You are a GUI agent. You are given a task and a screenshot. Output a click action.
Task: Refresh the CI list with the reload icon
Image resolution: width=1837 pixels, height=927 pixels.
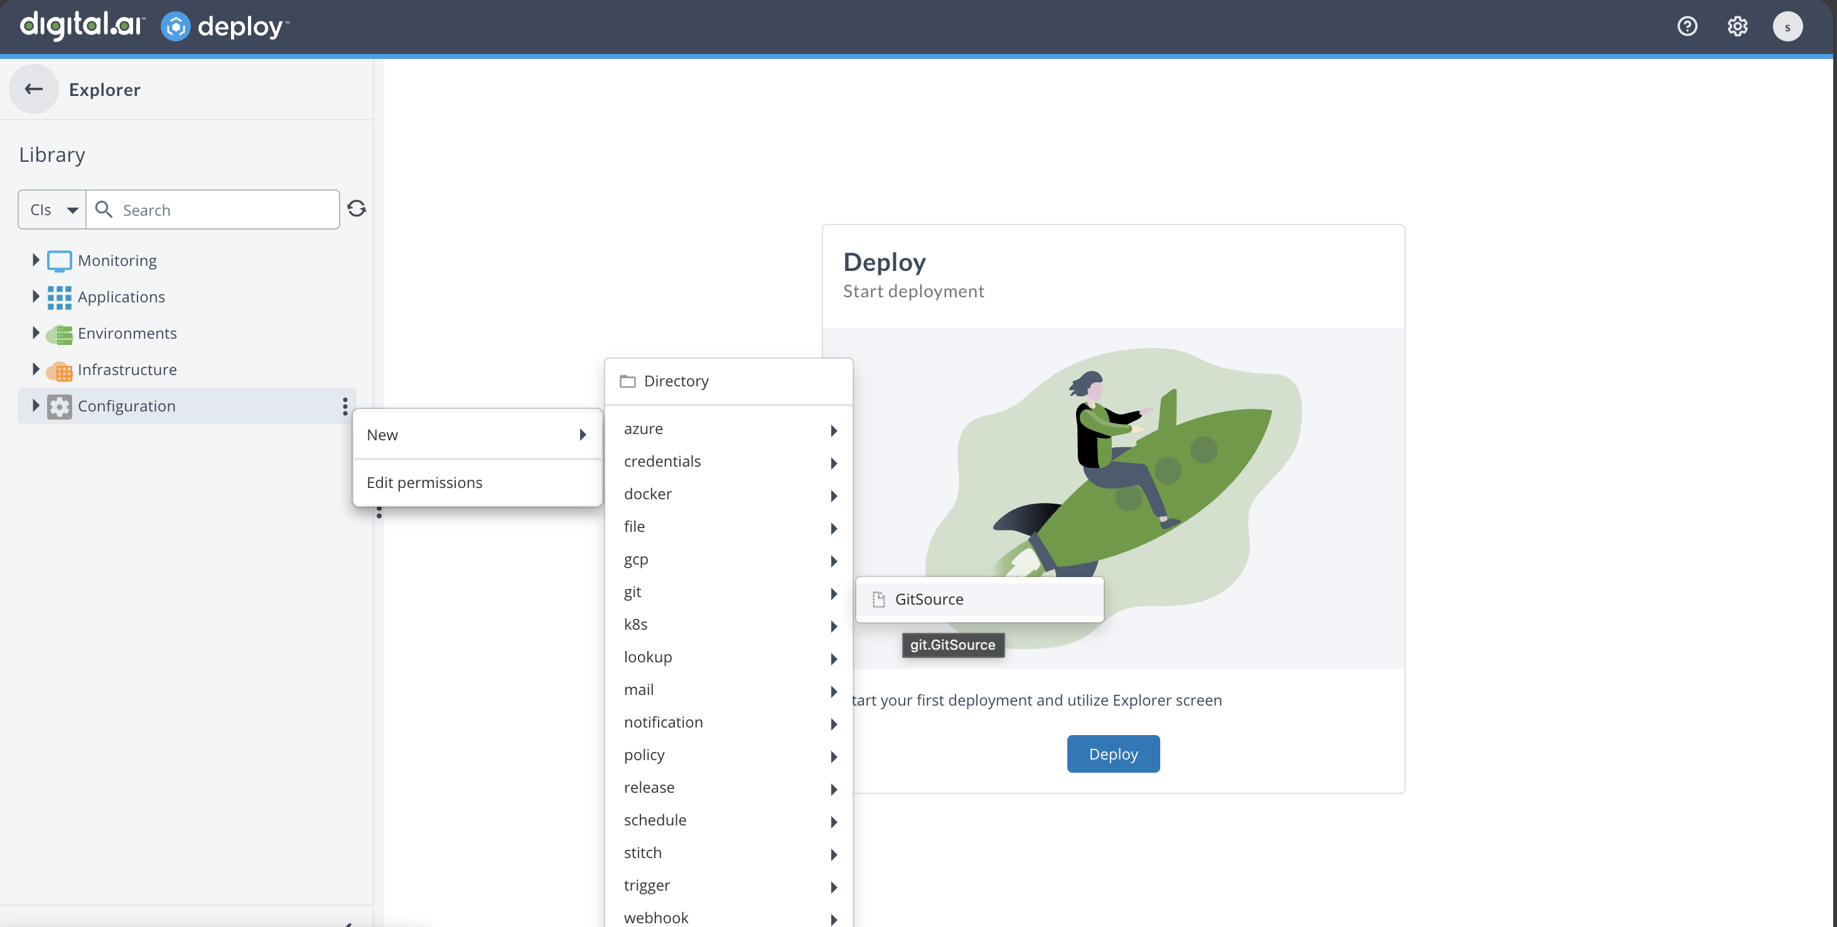tap(357, 208)
